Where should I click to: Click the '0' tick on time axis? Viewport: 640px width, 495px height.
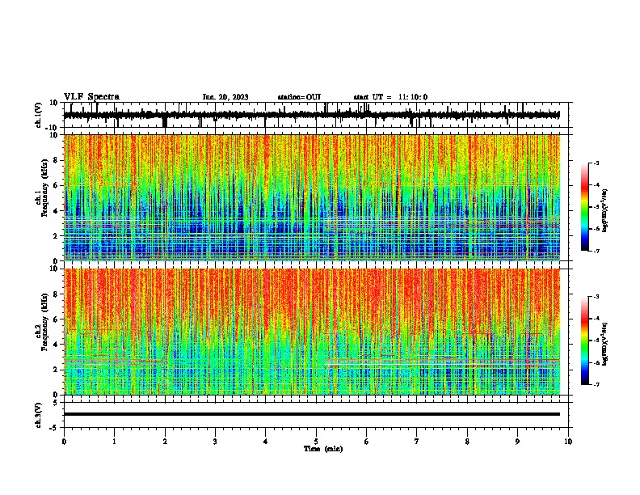pos(64,442)
